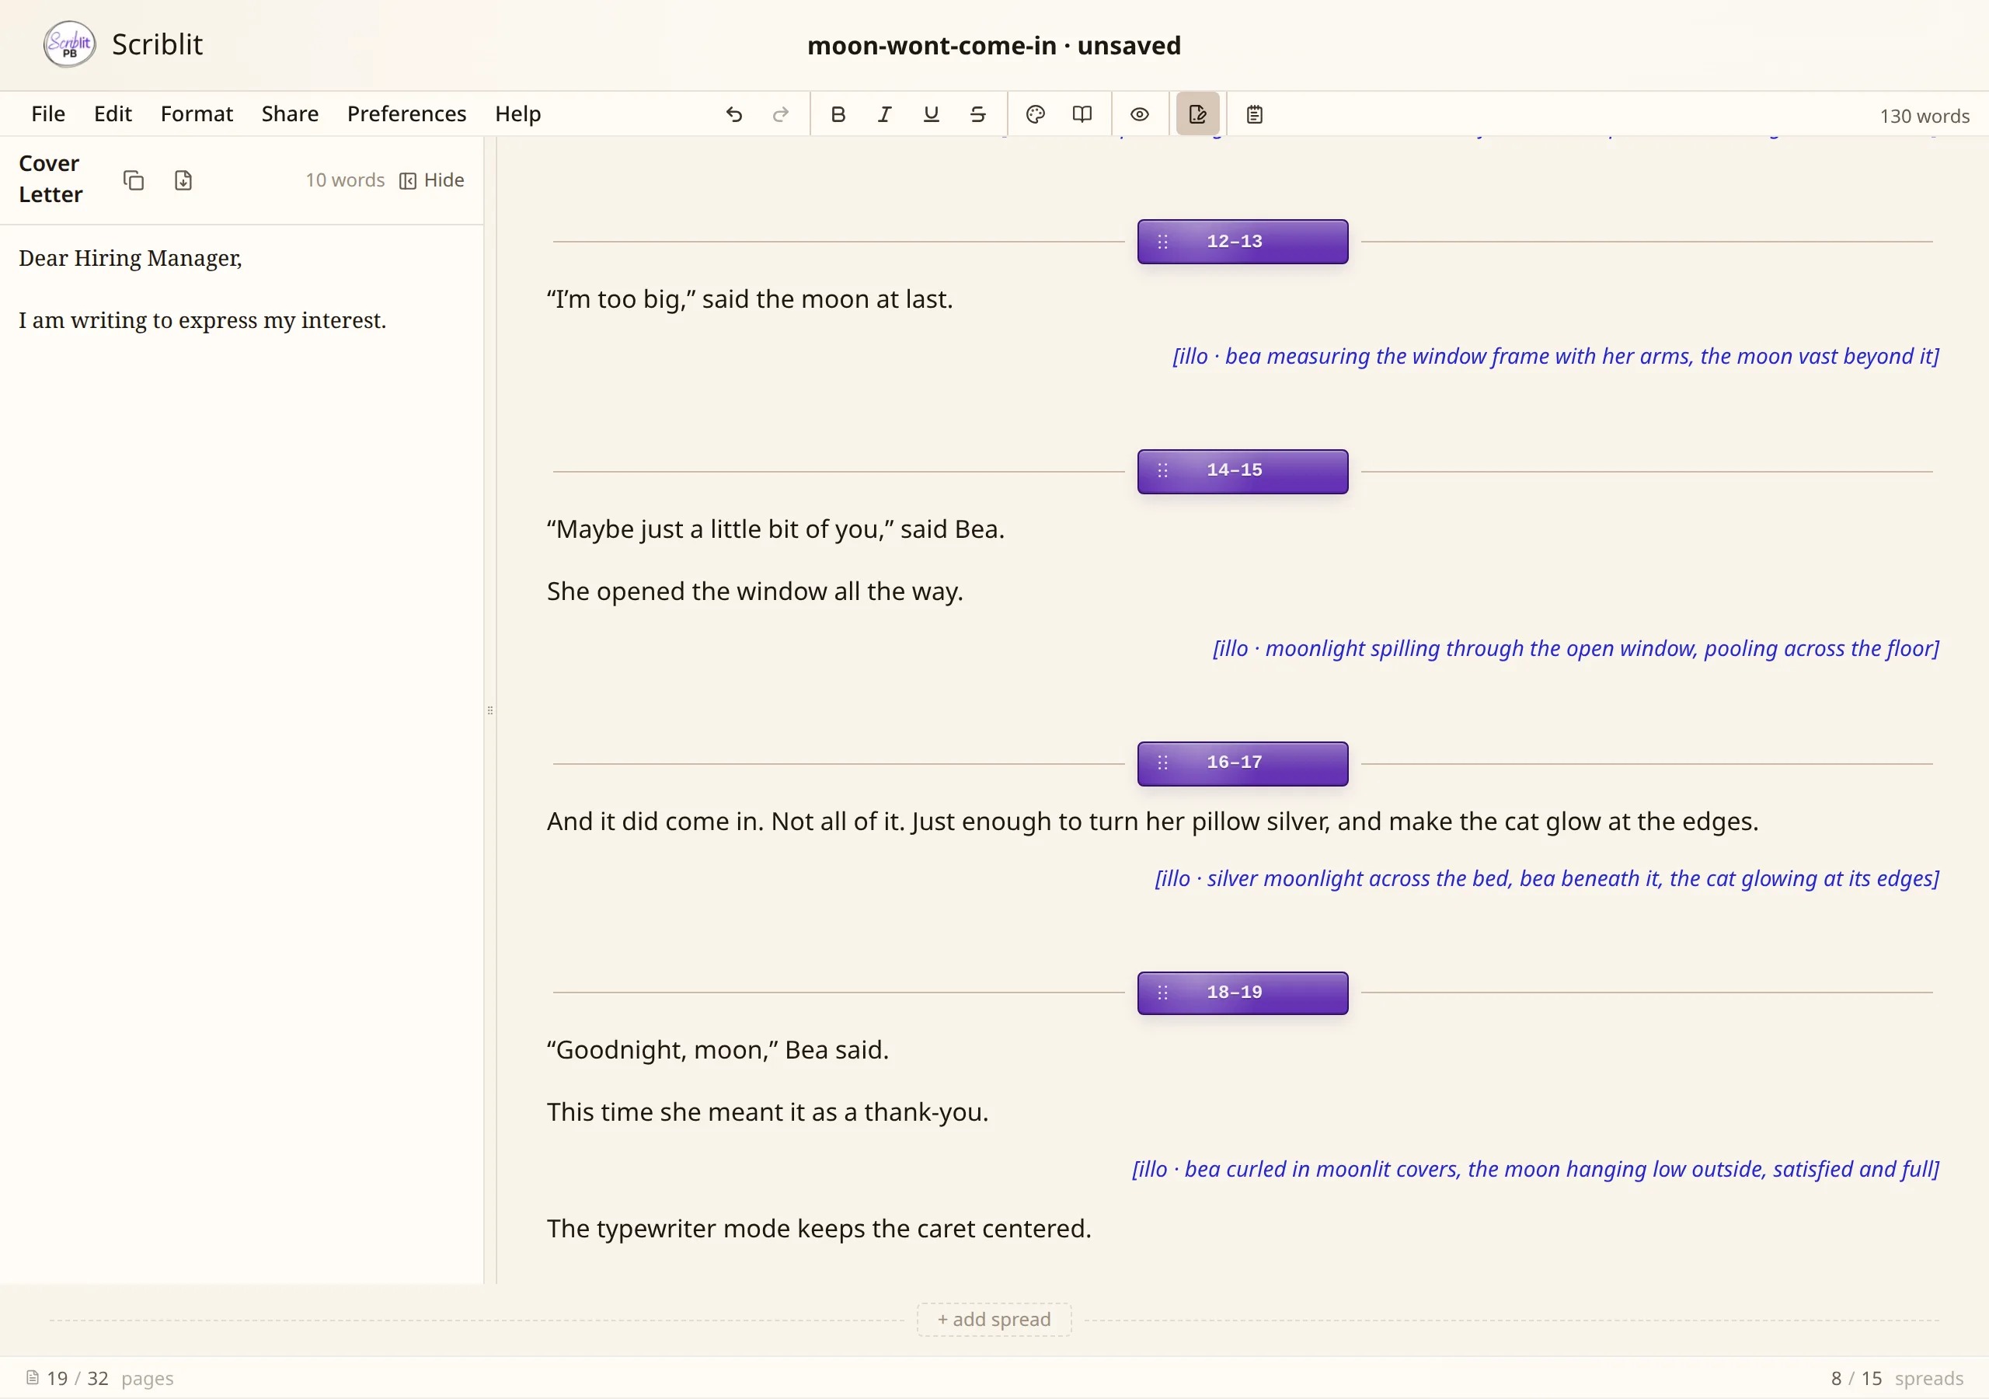Viewport: 1989px width, 1399px height.
Task: Click the page icon in status bar
Action: point(32,1377)
